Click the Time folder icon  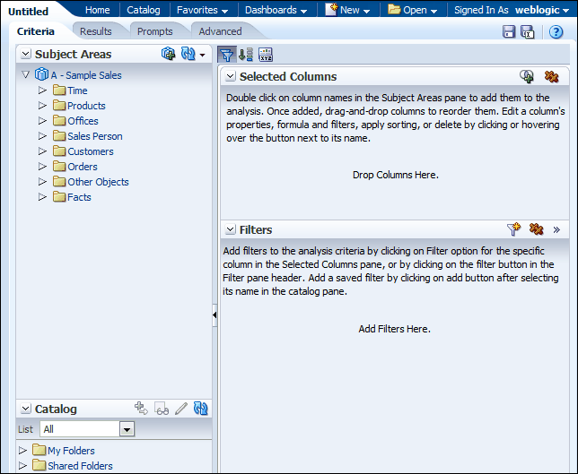[59, 90]
